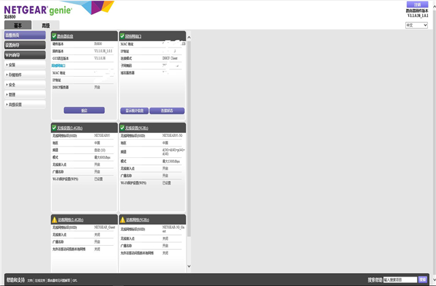Viewport: 436px width, 286px height.
Task: Open the 设置向导 sidebar item
Action: 24,45
